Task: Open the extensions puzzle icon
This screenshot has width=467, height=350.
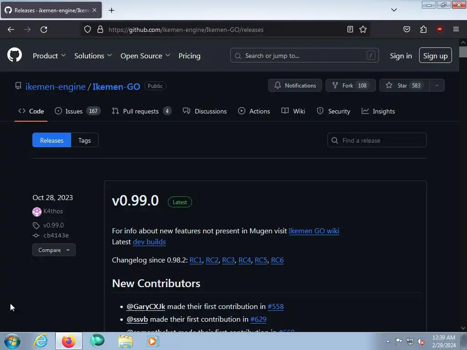Action: pos(423,29)
